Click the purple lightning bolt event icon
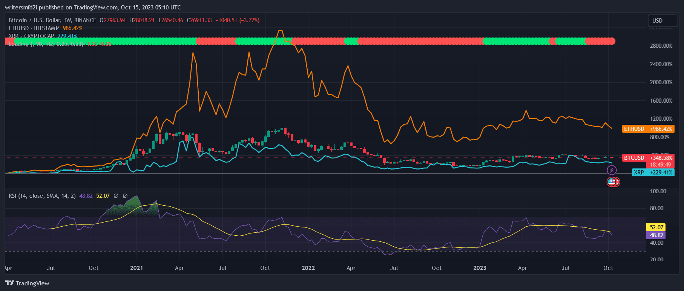Screen dimensions: 684x291 pos(612,170)
